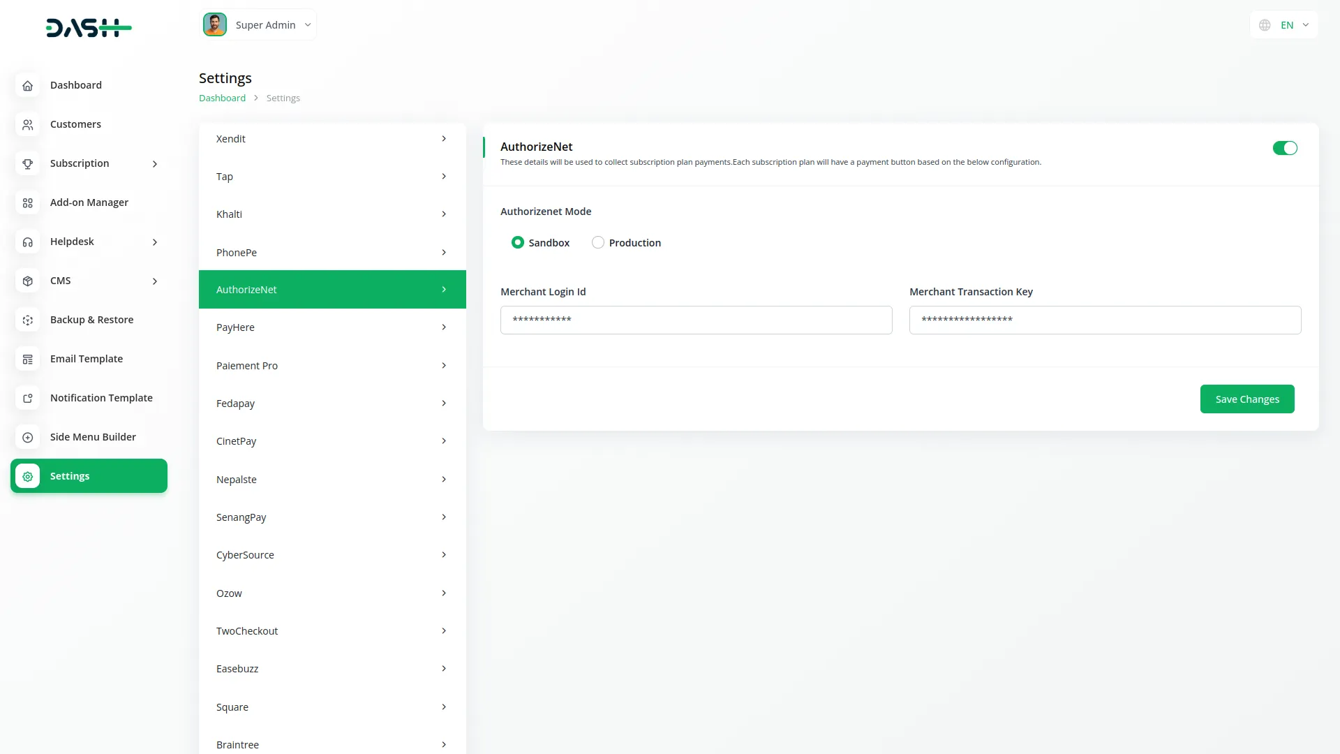Click the Settings gear icon

click(x=27, y=476)
